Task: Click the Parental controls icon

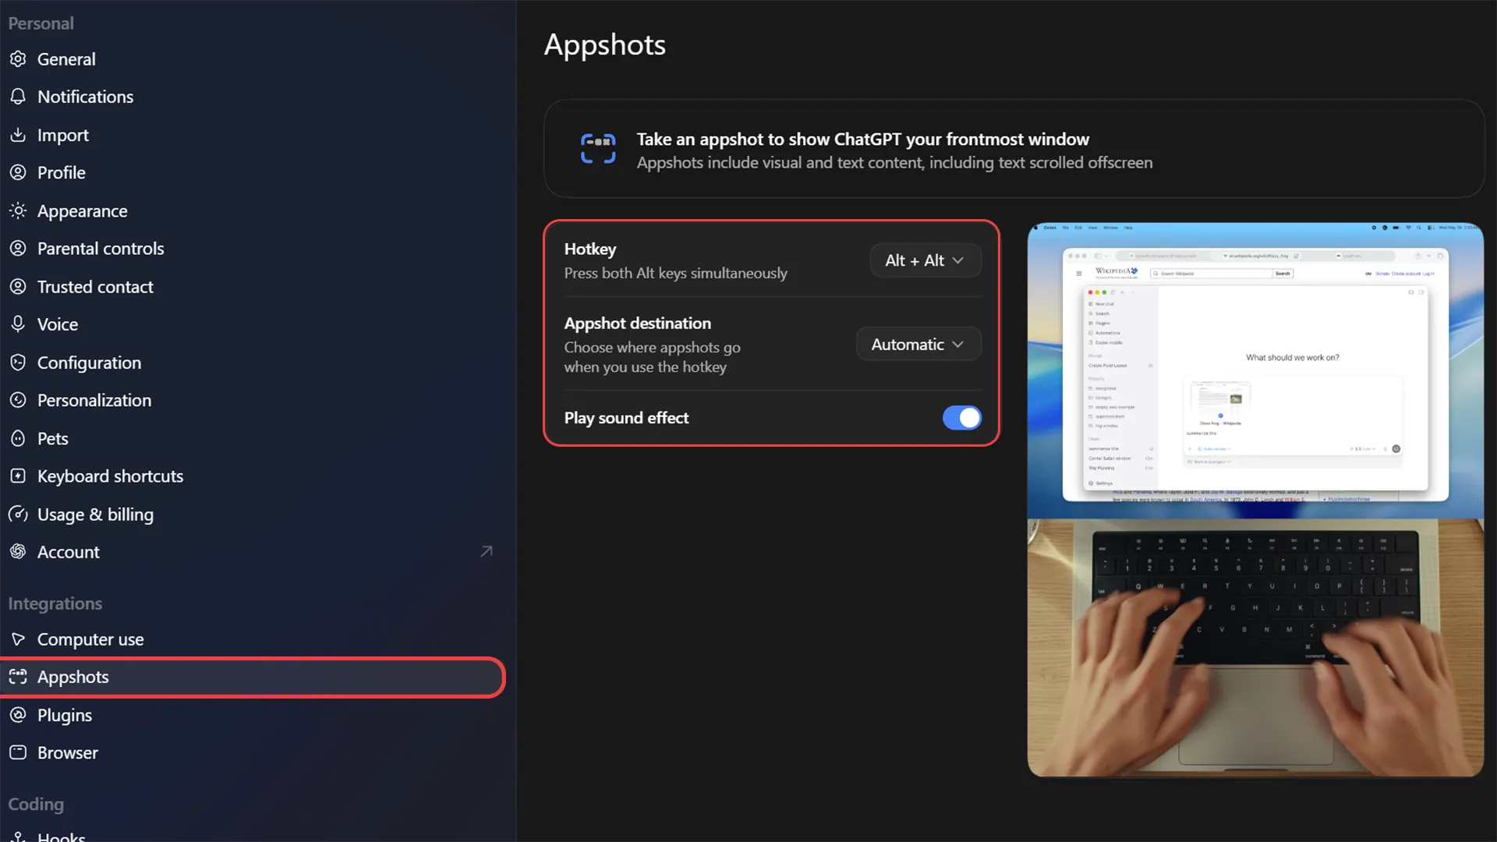Action: tap(18, 249)
